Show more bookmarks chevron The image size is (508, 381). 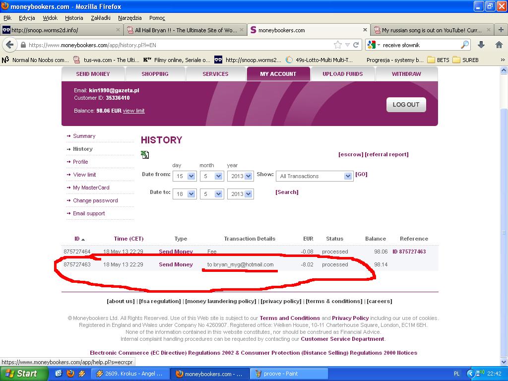tap(503, 60)
